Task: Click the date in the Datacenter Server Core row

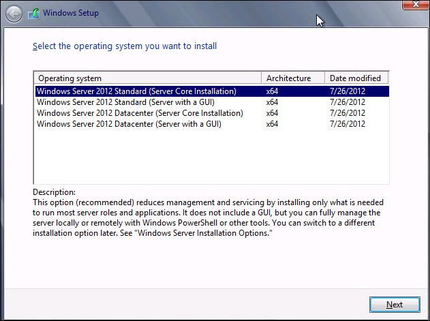Action: (347, 113)
